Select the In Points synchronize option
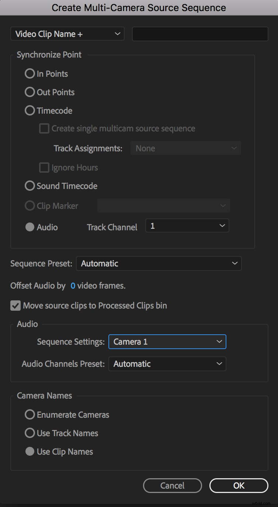Screen dimensions: 278x507 [x=29, y=73]
